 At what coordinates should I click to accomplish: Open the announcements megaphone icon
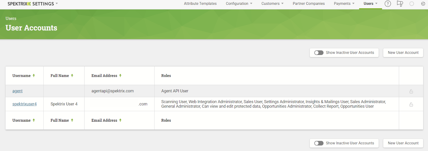click(x=400, y=4)
